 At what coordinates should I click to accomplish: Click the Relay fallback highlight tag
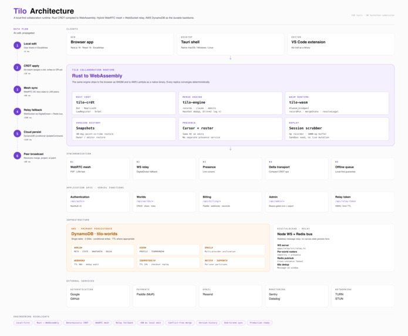click(124, 323)
